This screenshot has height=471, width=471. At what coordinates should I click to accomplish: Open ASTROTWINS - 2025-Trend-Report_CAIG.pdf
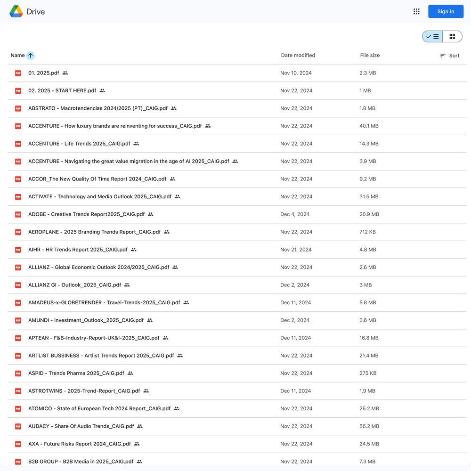click(x=84, y=391)
